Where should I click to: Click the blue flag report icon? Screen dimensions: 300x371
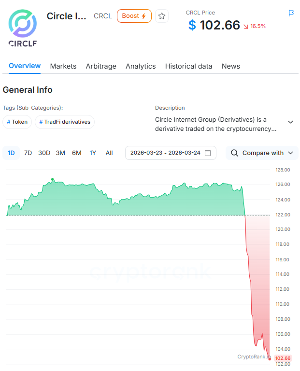[291, 13]
